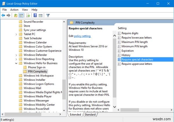Select Windows Messenger folder
This screenshot has height=122, width=174.
point(36,101)
